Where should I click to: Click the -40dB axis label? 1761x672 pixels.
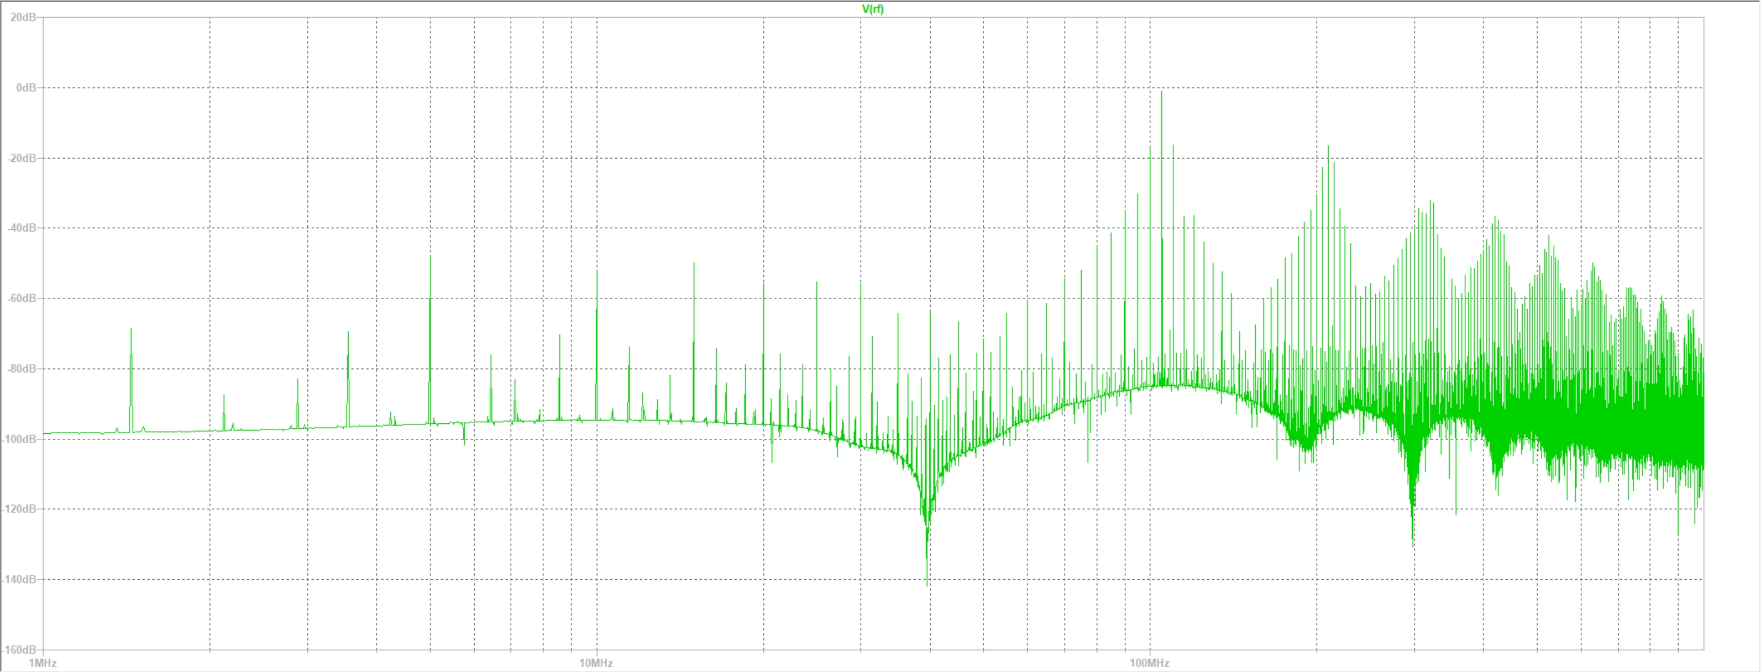tap(23, 228)
